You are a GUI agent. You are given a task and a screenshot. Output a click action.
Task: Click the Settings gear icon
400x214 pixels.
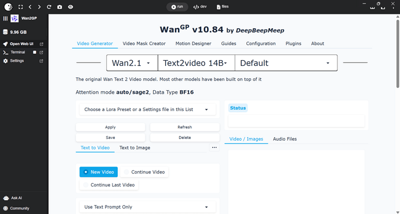5,61
